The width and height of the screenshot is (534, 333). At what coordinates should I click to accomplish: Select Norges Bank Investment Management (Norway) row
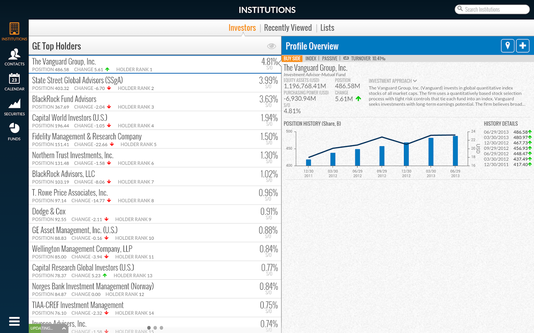(x=155, y=289)
